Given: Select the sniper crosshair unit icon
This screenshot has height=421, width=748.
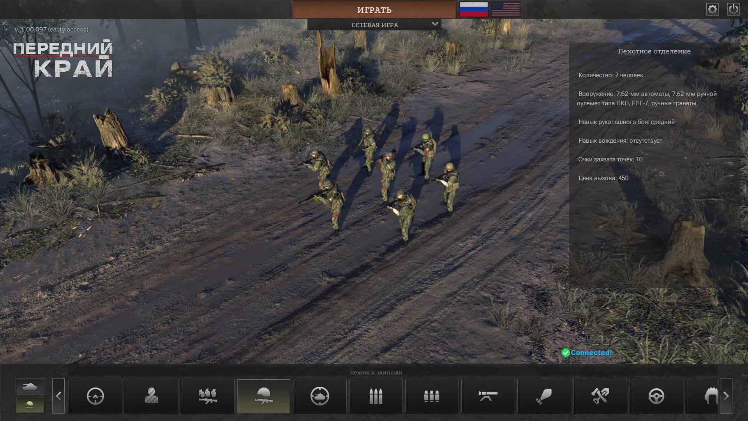Looking at the screenshot, I should (95, 396).
